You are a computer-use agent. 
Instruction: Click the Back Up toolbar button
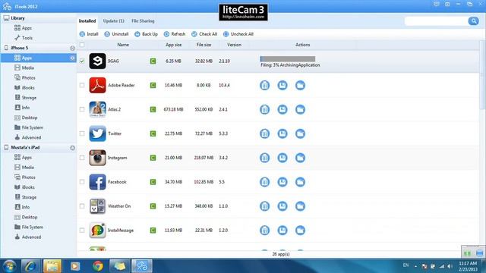coord(146,34)
